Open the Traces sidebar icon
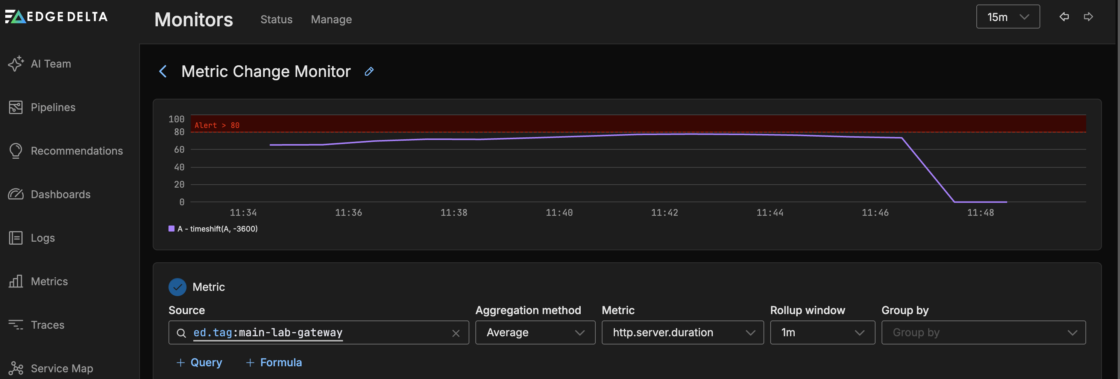Image resolution: width=1120 pixels, height=379 pixels. click(16, 324)
